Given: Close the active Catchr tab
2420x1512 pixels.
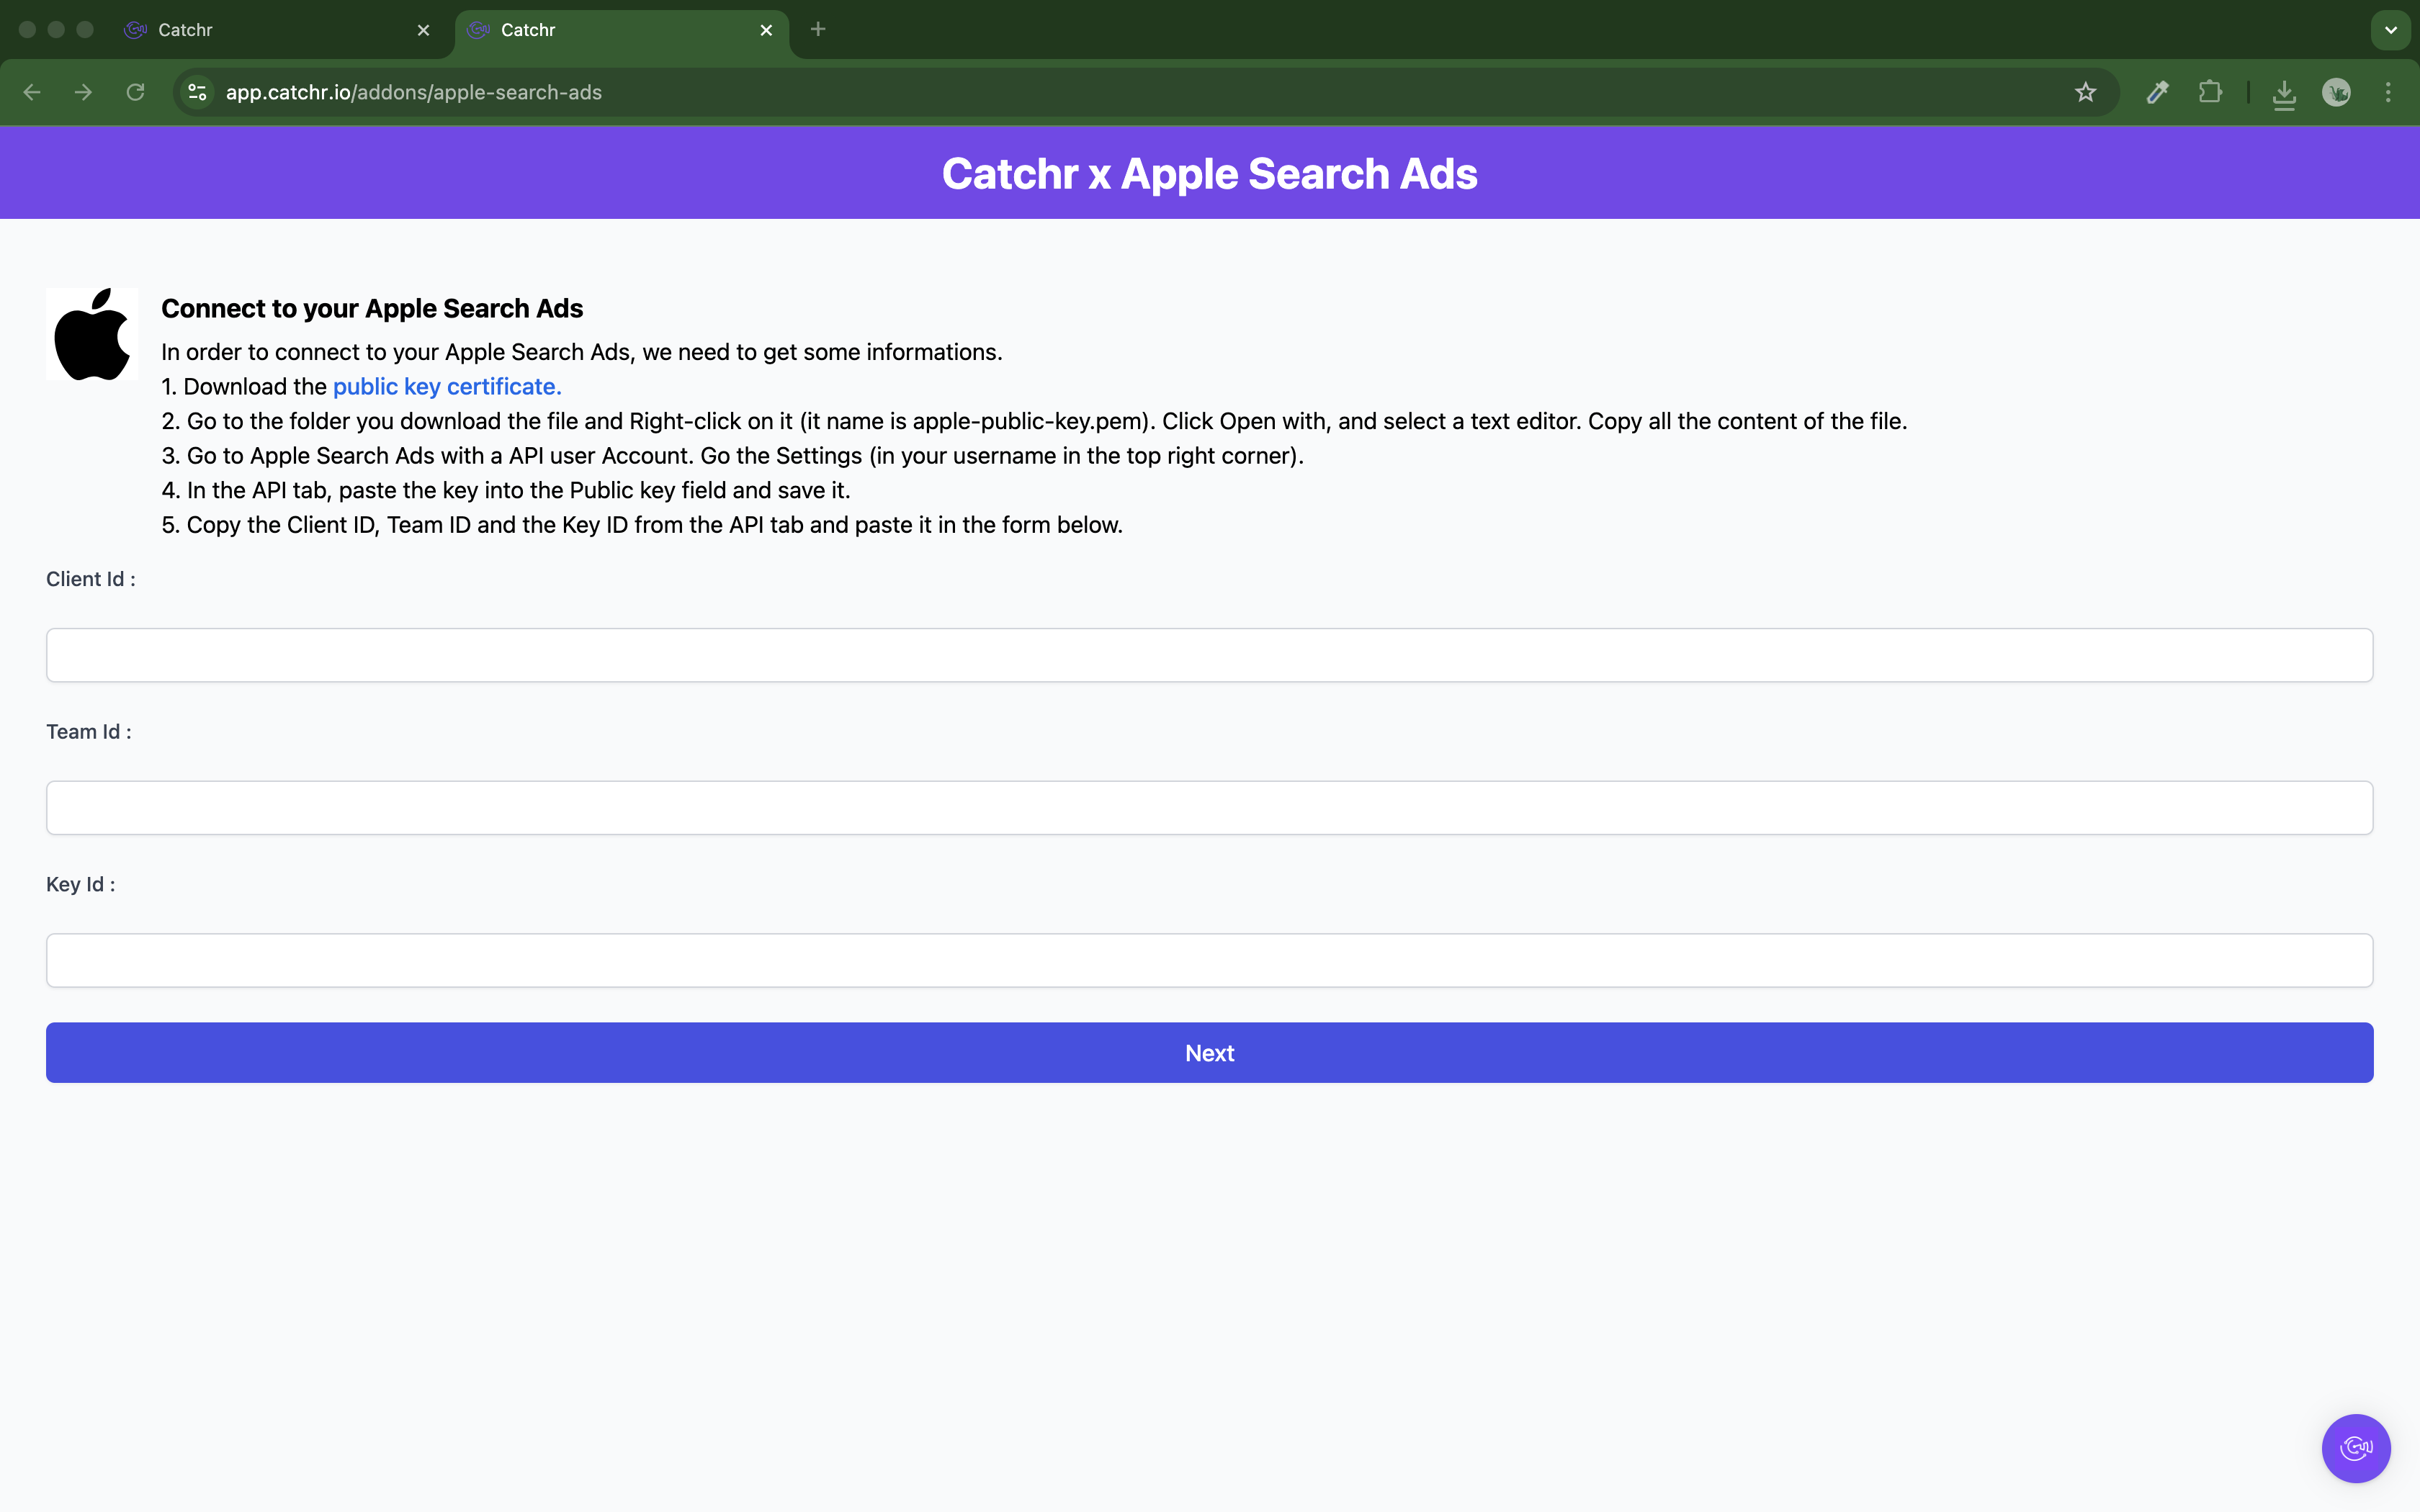Looking at the screenshot, I should (x=766, y=30).
